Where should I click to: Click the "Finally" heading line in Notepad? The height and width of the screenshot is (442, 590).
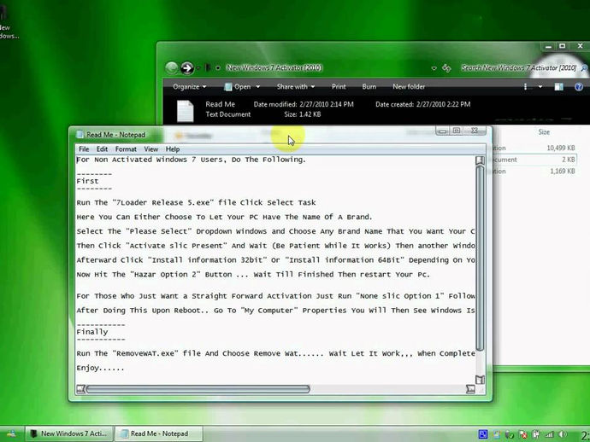(92, 332)
